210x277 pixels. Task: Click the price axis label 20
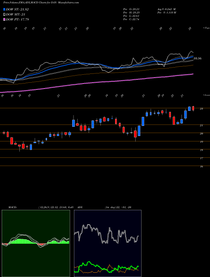(201, 133)
